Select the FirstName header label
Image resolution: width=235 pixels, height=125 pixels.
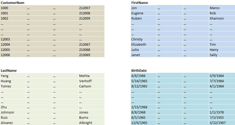[x=139, y=3]
